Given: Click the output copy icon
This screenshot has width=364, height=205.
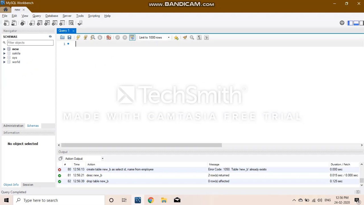Looking at the screenshot, I should click(x=61, y=159).
